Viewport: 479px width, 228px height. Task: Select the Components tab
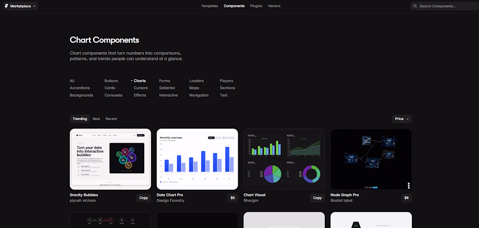pyautogui.click(x=234, y=6)
